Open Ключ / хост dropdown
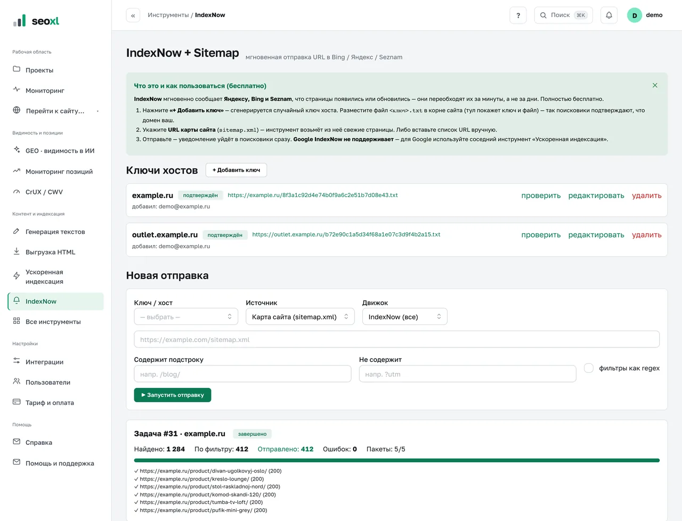682x521 pixels. 186,316
